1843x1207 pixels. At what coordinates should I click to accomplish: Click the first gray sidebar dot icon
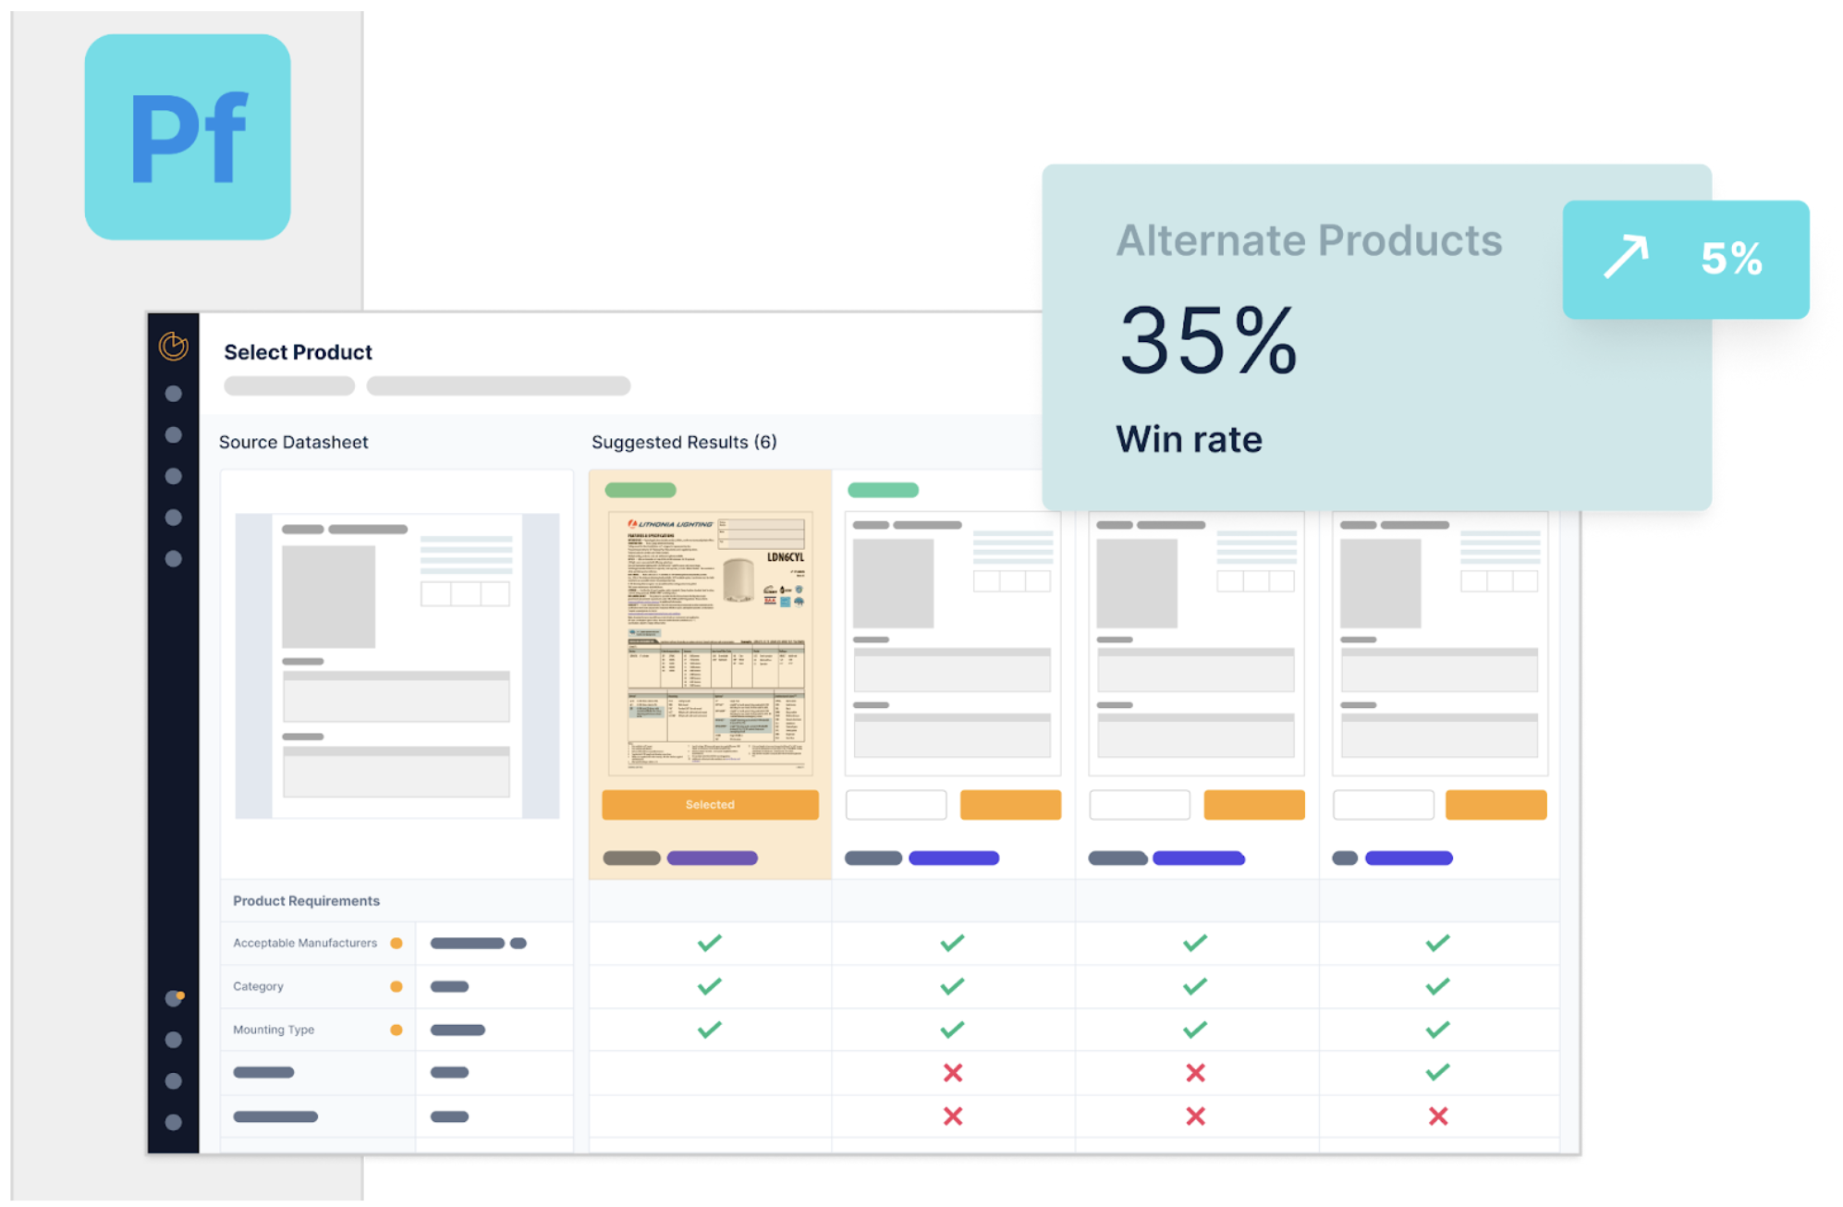click(x=173, y=394)
